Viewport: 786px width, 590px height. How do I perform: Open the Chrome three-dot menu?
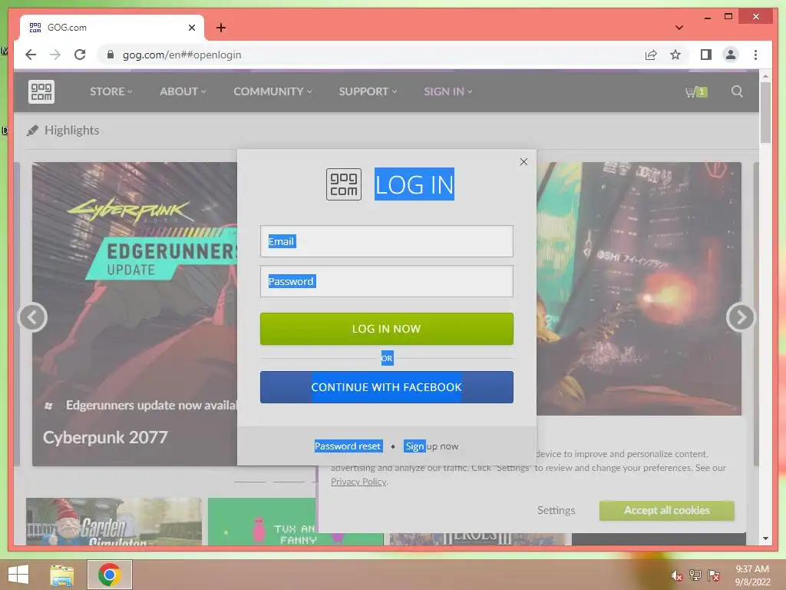click(755, 55)
